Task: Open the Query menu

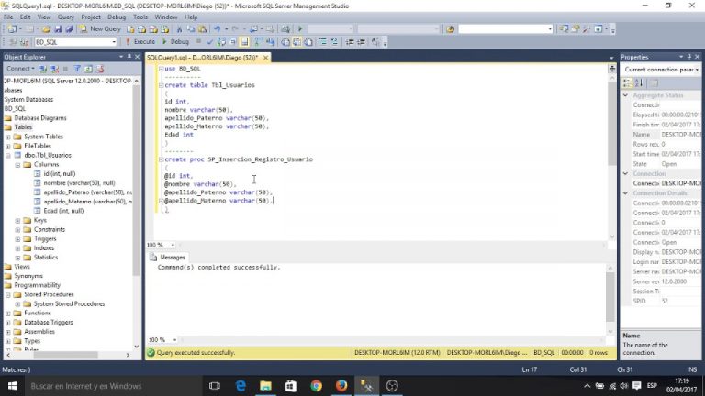Action: (x=66, y=17)
